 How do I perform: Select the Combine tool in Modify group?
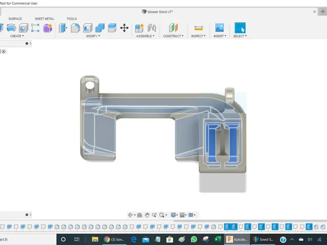pyautogui.click(x=100, y=28)
